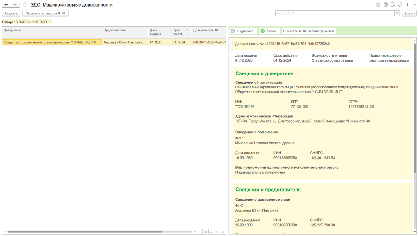Click into the Поиск search field
The height and width of the screenshot is (236, 418).
click(x=334, y=13)
